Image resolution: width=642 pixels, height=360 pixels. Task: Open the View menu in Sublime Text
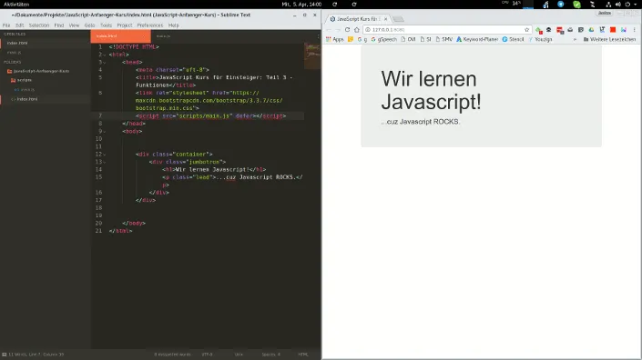coord(74,25)
